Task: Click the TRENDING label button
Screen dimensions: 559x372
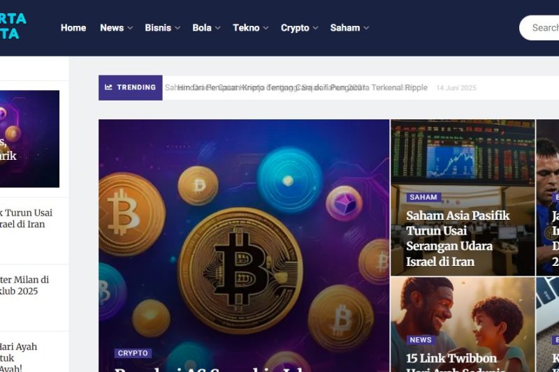Action: tap(131, 87)
